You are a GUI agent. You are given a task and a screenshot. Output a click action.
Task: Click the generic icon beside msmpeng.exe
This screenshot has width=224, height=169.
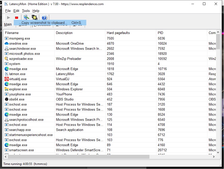[7, 38]
